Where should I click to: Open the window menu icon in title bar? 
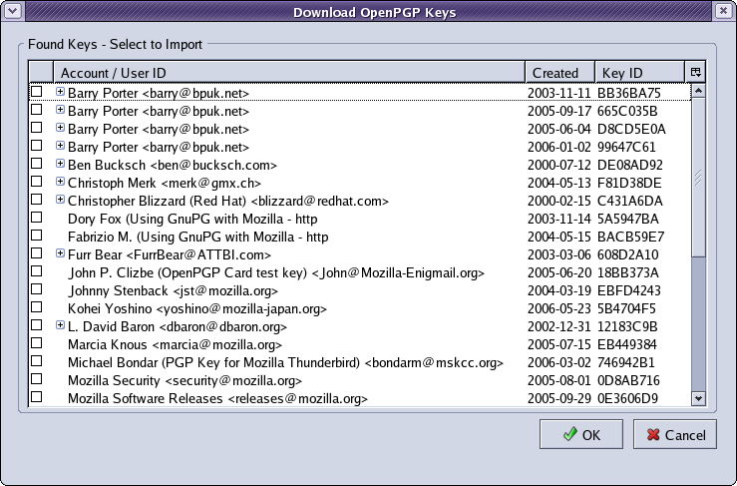point(13,11)
